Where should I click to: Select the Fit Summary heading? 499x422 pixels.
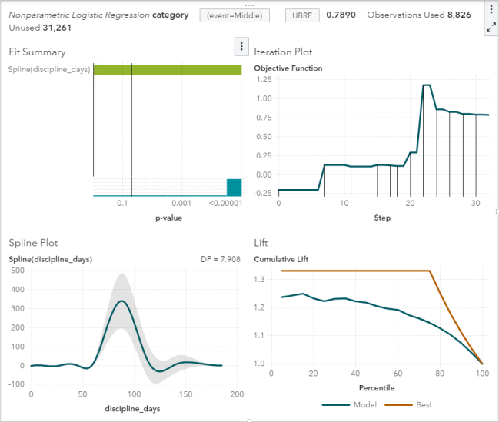tap(37, 52)
